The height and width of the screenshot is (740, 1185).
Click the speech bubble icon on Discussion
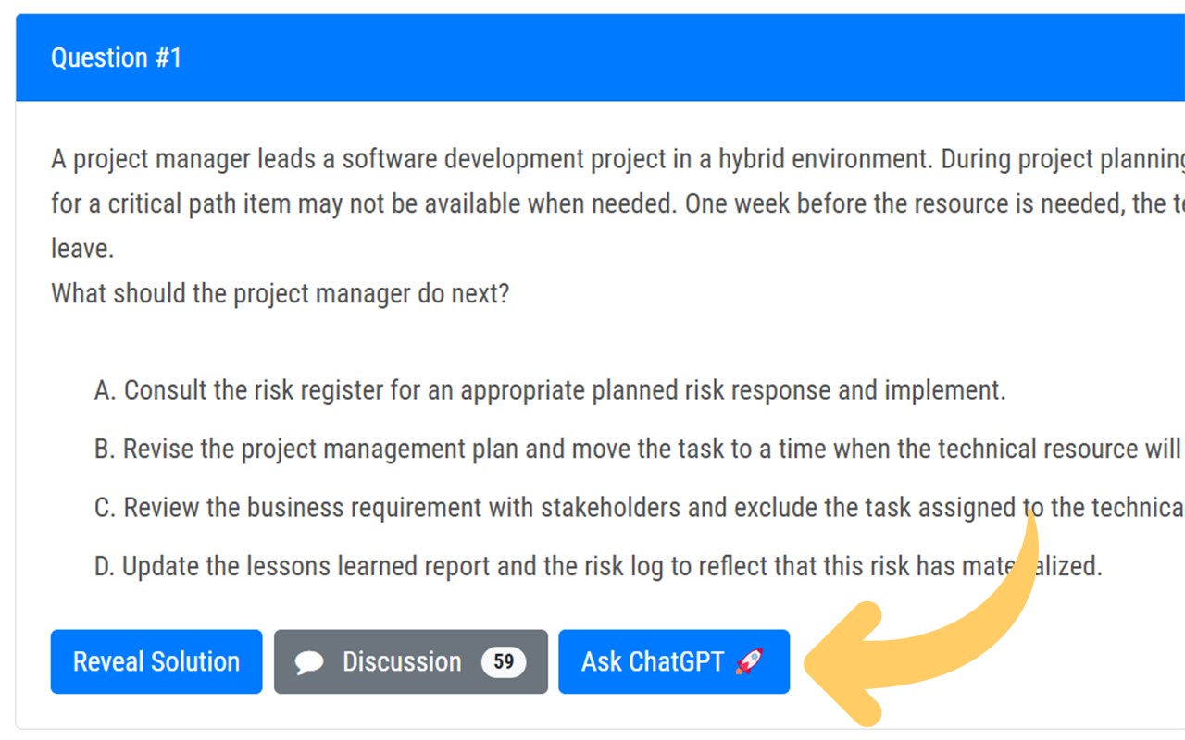tap(309, 662)
